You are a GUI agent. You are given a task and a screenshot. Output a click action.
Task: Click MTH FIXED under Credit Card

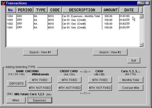[x=70, y=80]
